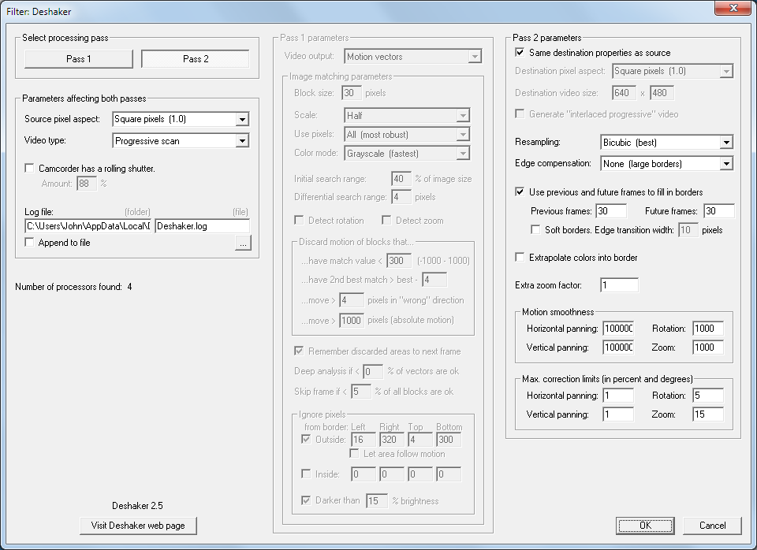757x550 pixels.
Task: Click Remember discarded areas to next frame
Action: 299,351
